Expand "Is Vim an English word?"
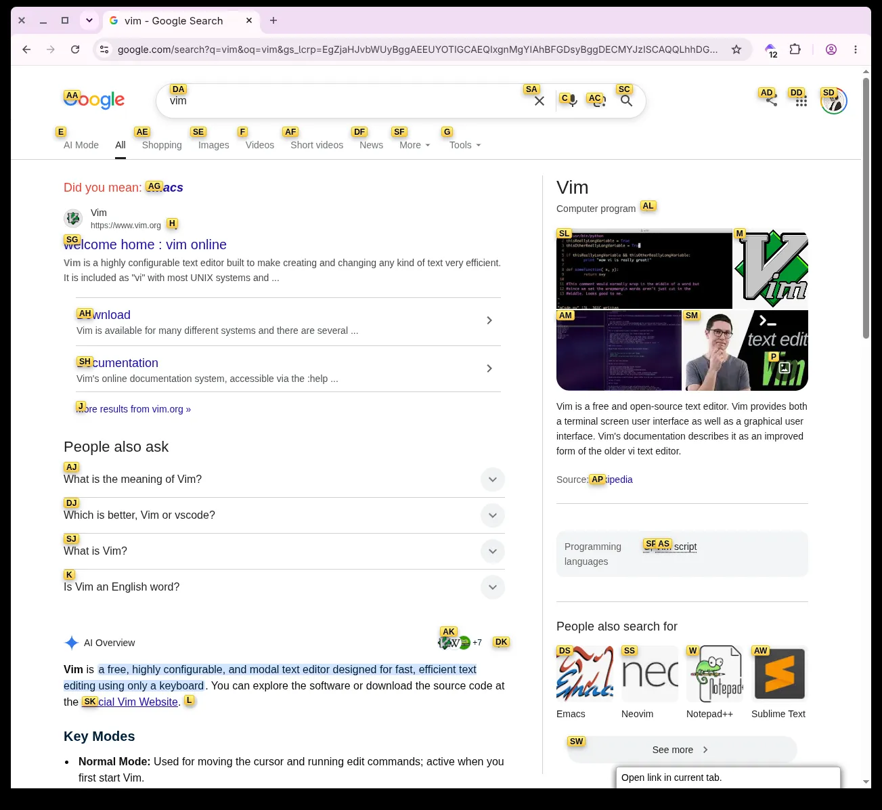 point(284,587)
